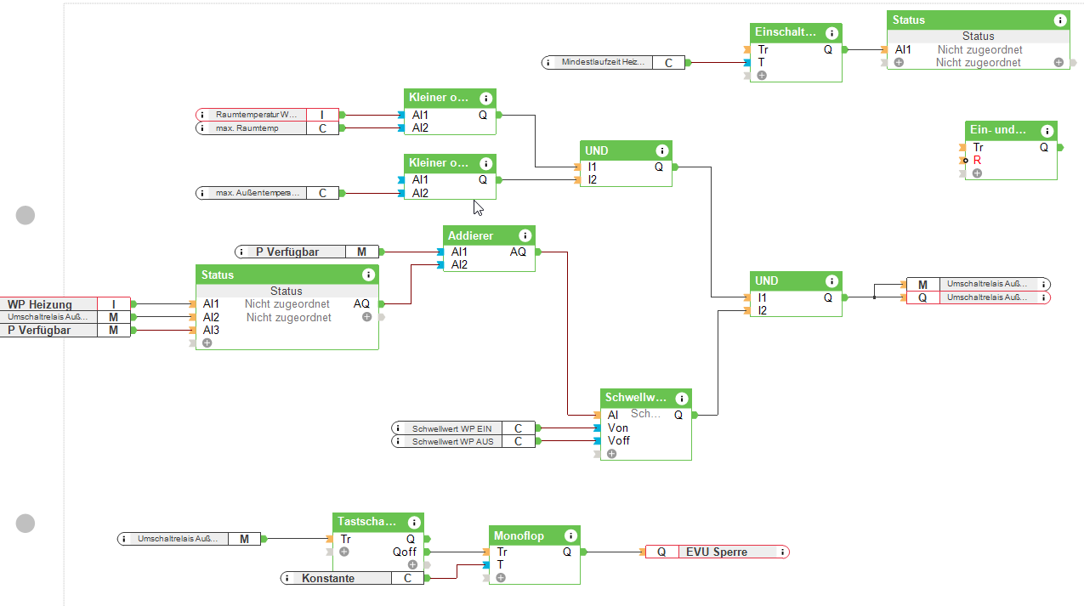Click info icon of Status block beside Einschalt...

click(x=1059, y=20)
